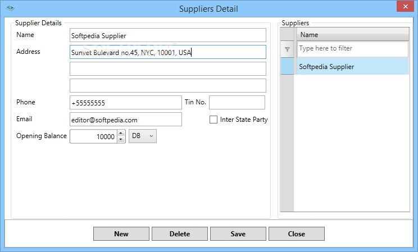Close the Suppliers Detail window
This screenshot has width=418, height=252.
tap(405, 6)
